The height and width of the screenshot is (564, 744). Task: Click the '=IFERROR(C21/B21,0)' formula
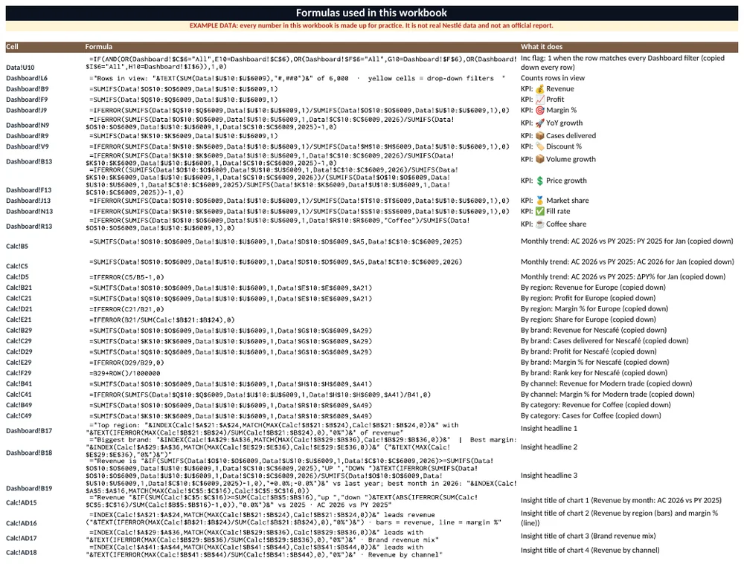[x=126, y=309]
